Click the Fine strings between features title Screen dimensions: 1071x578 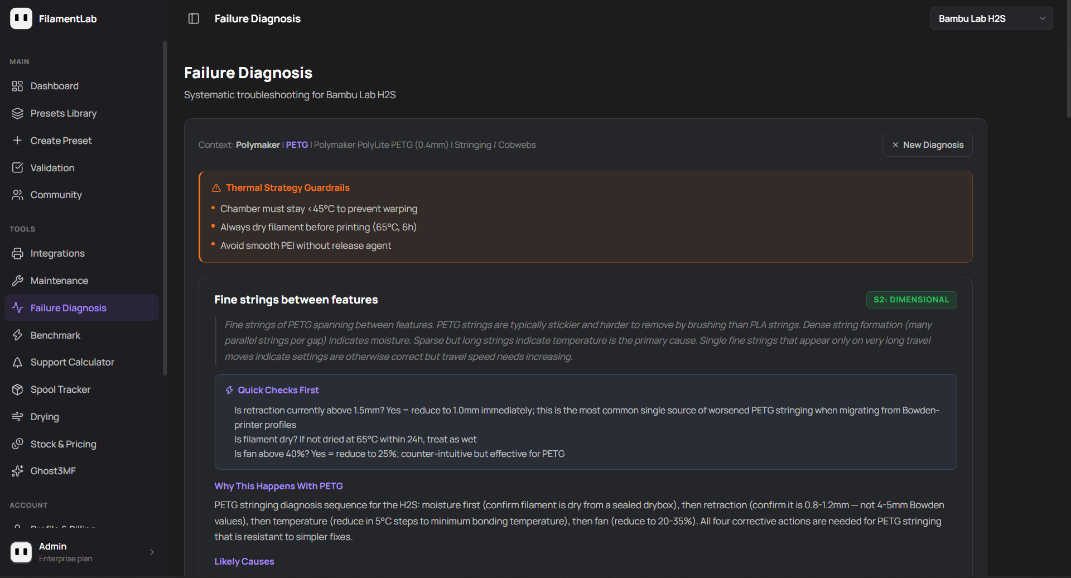pos(296,300)
